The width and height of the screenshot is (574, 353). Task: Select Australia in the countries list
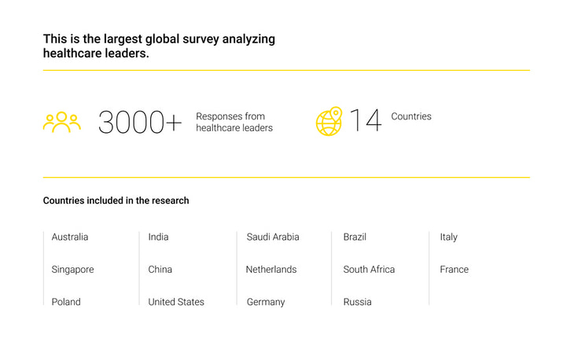pos(70,237)
